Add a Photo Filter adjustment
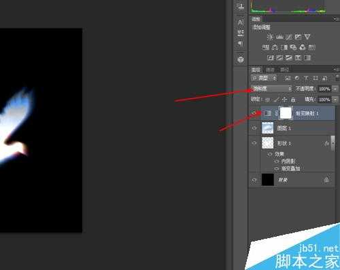Viewport: 340px width, 270px height. (x=294, y=47)
